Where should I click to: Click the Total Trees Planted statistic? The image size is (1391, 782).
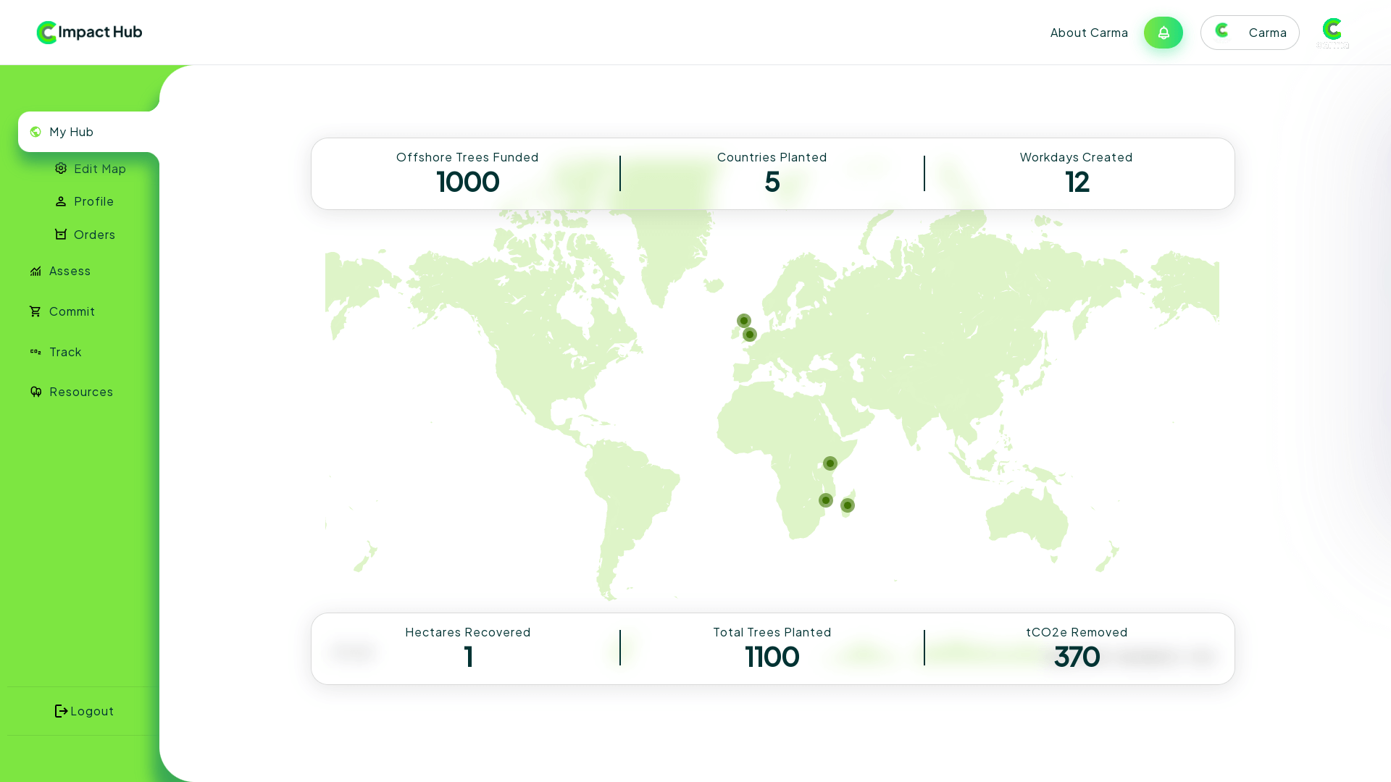[x=772, y=648]
